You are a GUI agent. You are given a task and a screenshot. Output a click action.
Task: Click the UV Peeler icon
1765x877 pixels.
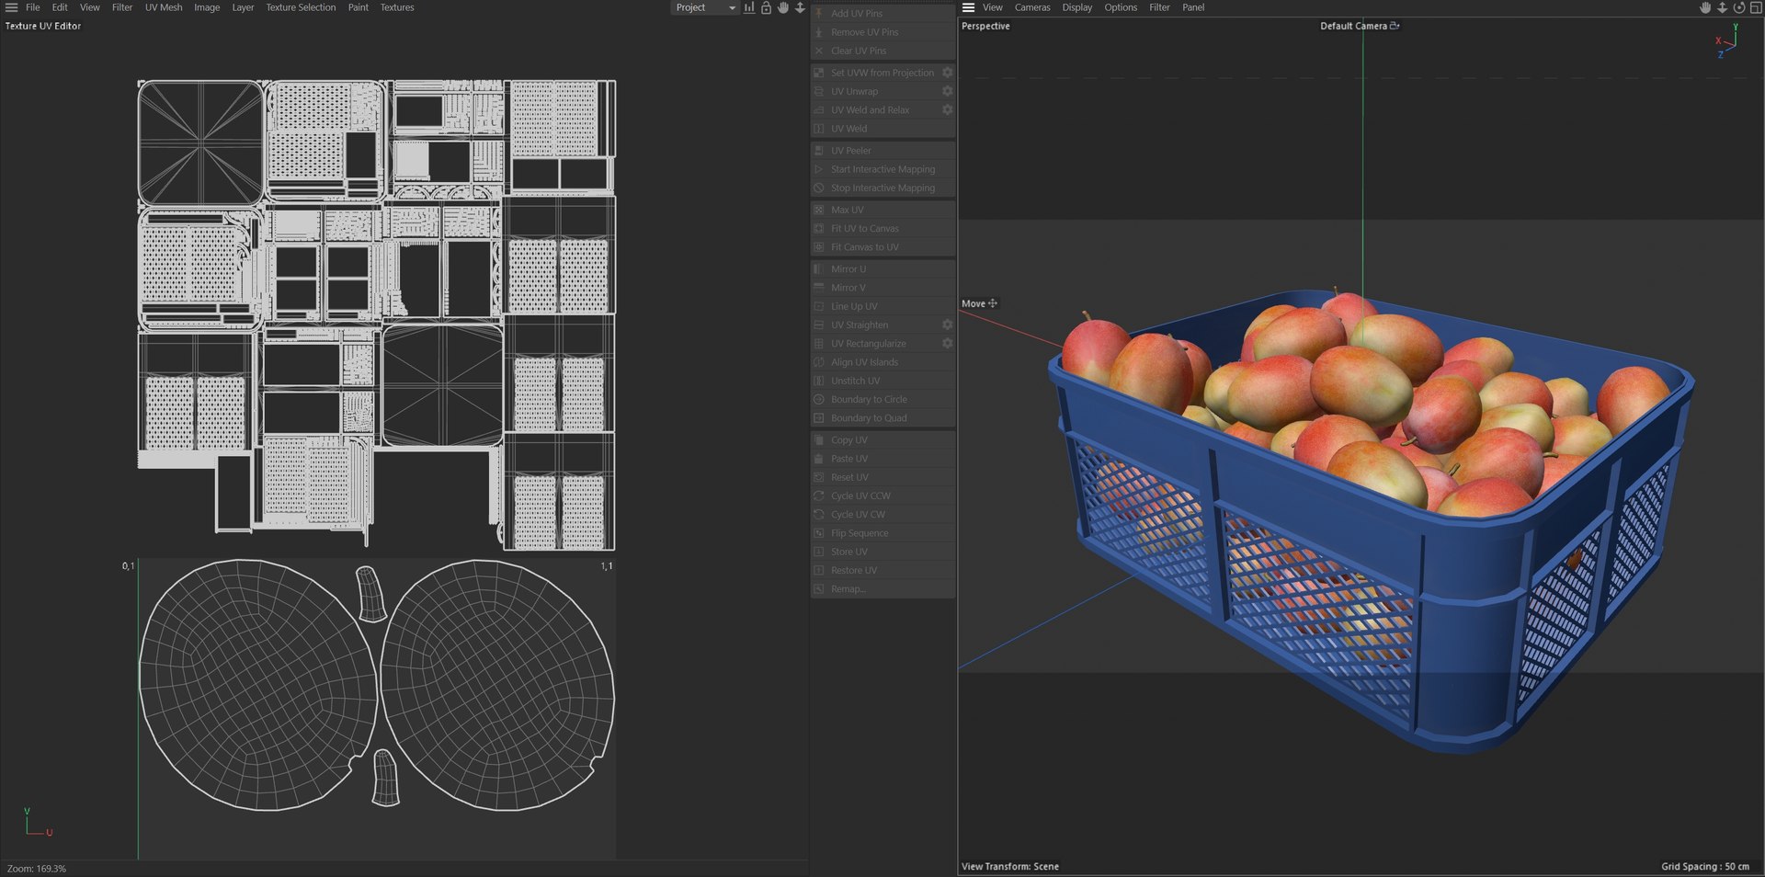(x=819, y=151)
